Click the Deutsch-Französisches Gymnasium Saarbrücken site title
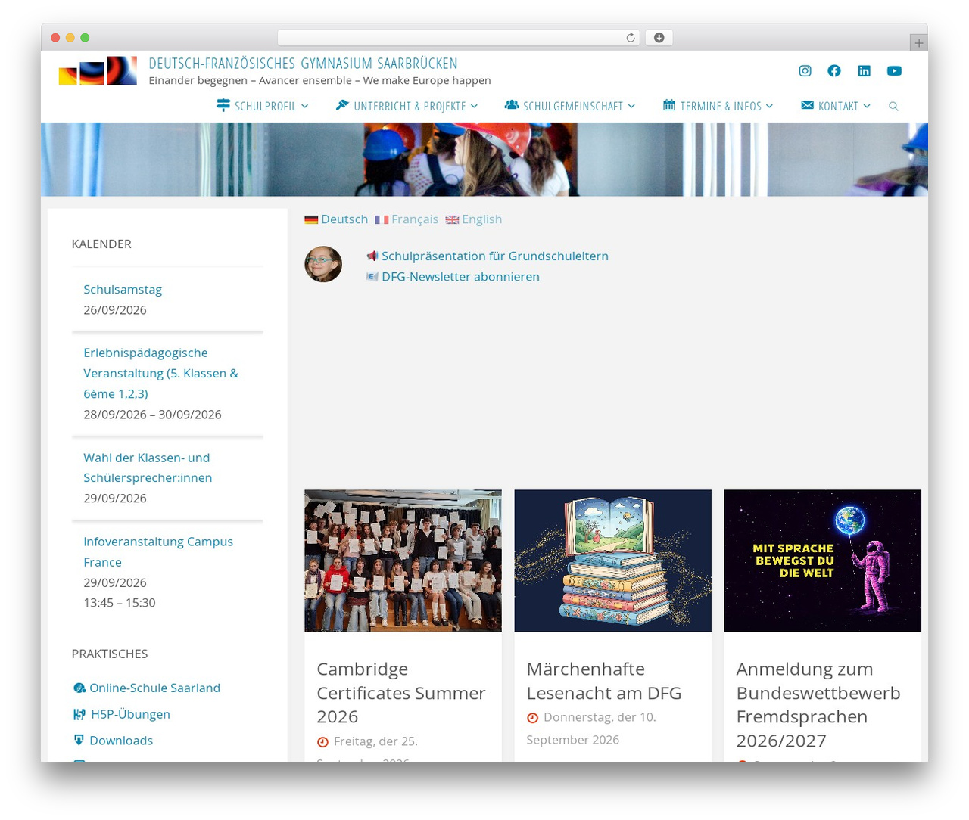The image size is (969, 820). click(x=303, y=64)
